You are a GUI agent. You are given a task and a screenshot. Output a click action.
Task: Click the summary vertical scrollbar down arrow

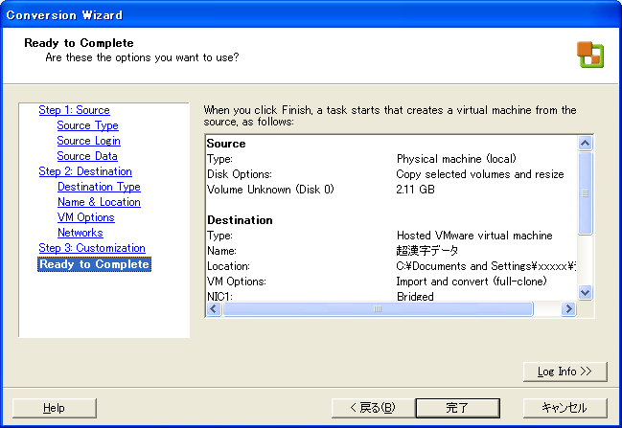point(585,293)
